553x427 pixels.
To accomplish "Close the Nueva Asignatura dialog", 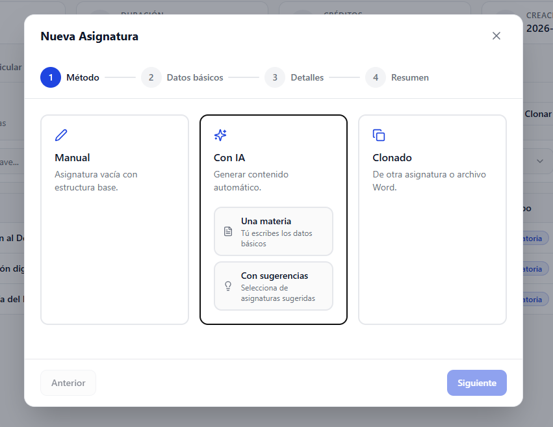I will (496, 36).
